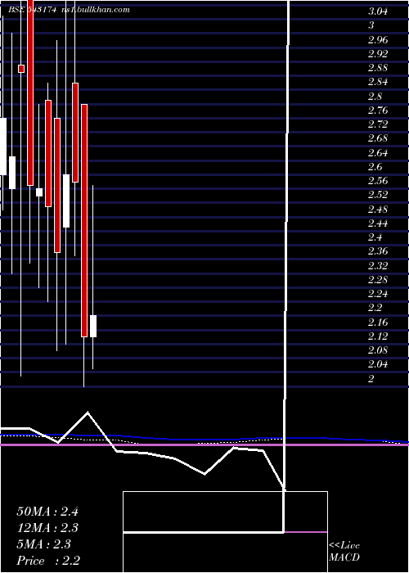This screenshot has height=573, width=409.
Task: Click the 3.04 price axis label
Action: [378, 11]
